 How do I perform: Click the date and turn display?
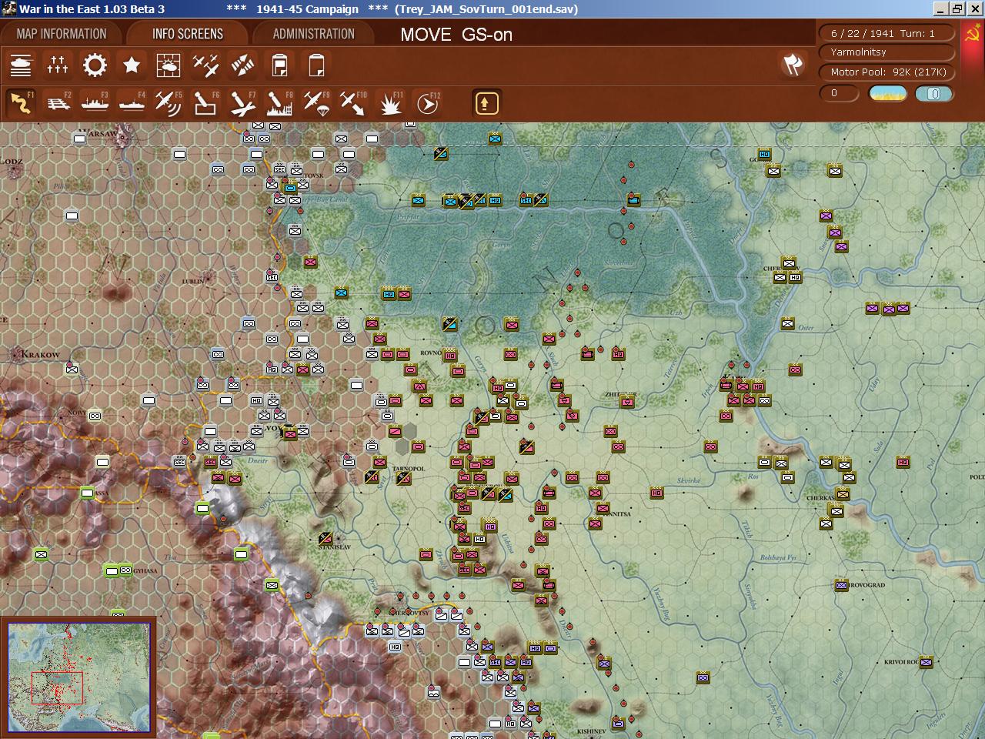point(886,33)
